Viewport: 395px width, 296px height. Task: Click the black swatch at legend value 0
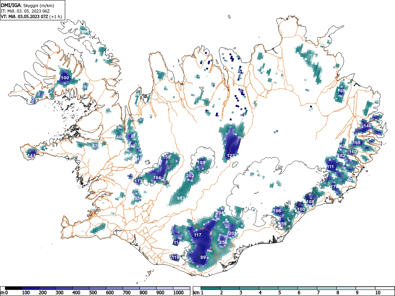coord(13,288)
